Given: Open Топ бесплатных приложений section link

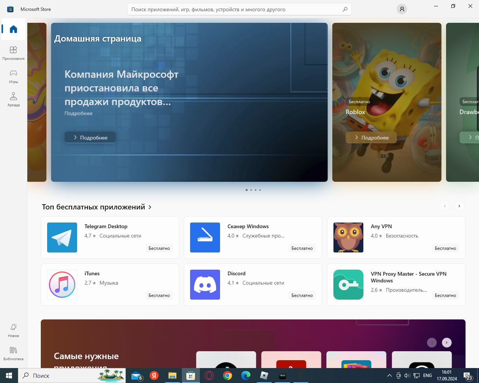Looking at the screenshot, I should tap(94, 207).
